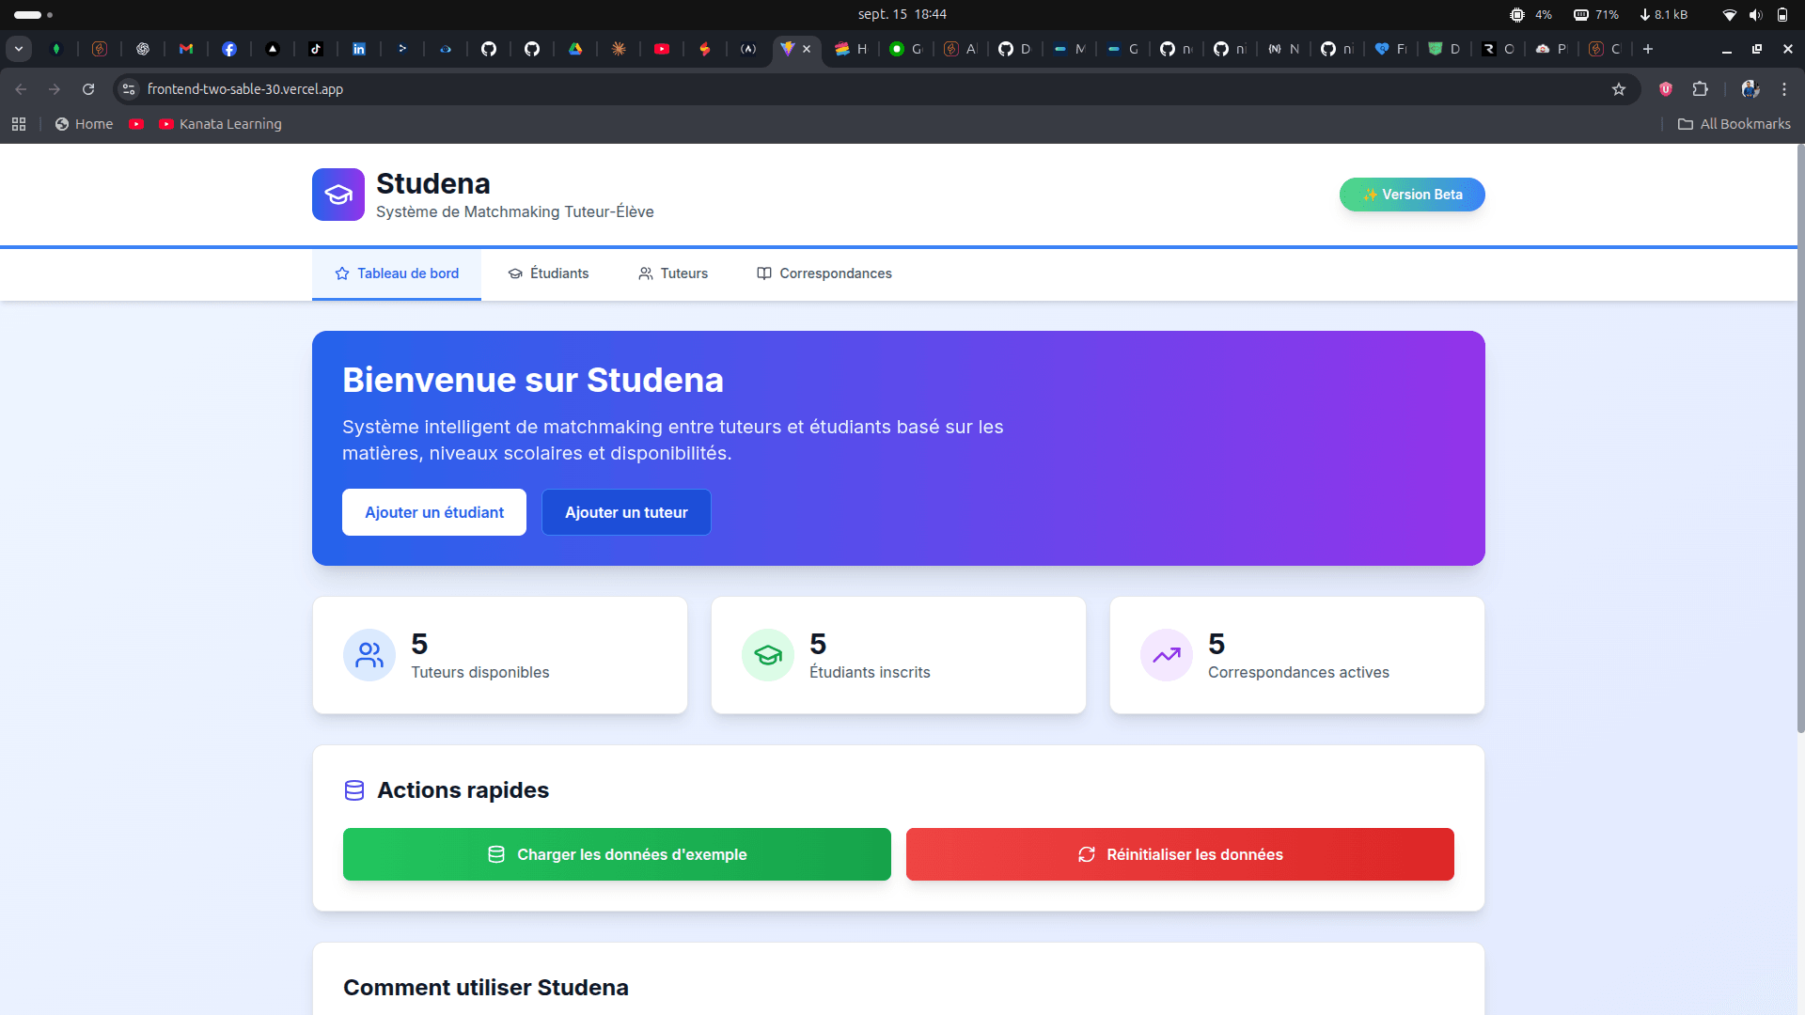This screenshot has height=1015, width=1805.
Task: Click the Ajouter un tuteur button
Action: (x=626, y=512)
